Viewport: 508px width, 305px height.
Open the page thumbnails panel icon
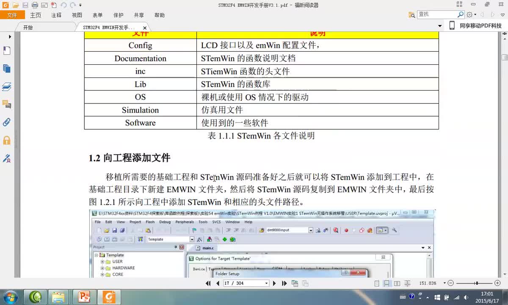(x=7, y=69)
